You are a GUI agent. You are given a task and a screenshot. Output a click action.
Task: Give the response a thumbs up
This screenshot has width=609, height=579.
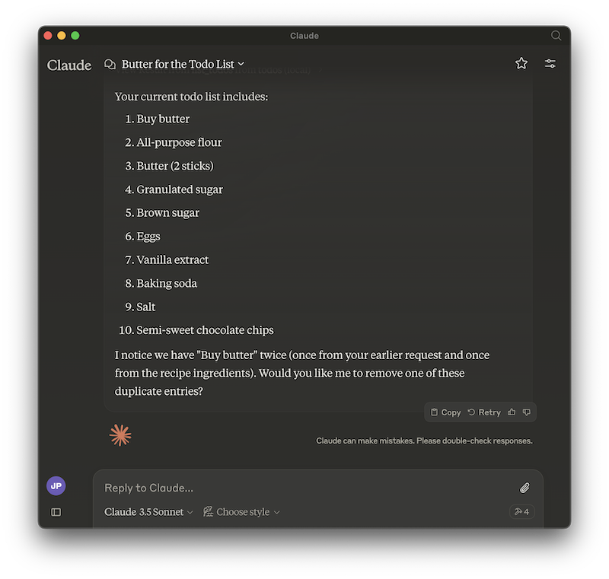point(512,412)
